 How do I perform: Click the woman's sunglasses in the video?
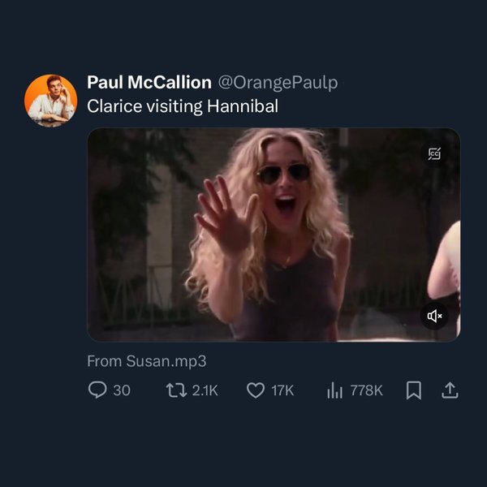coord(283,173)
